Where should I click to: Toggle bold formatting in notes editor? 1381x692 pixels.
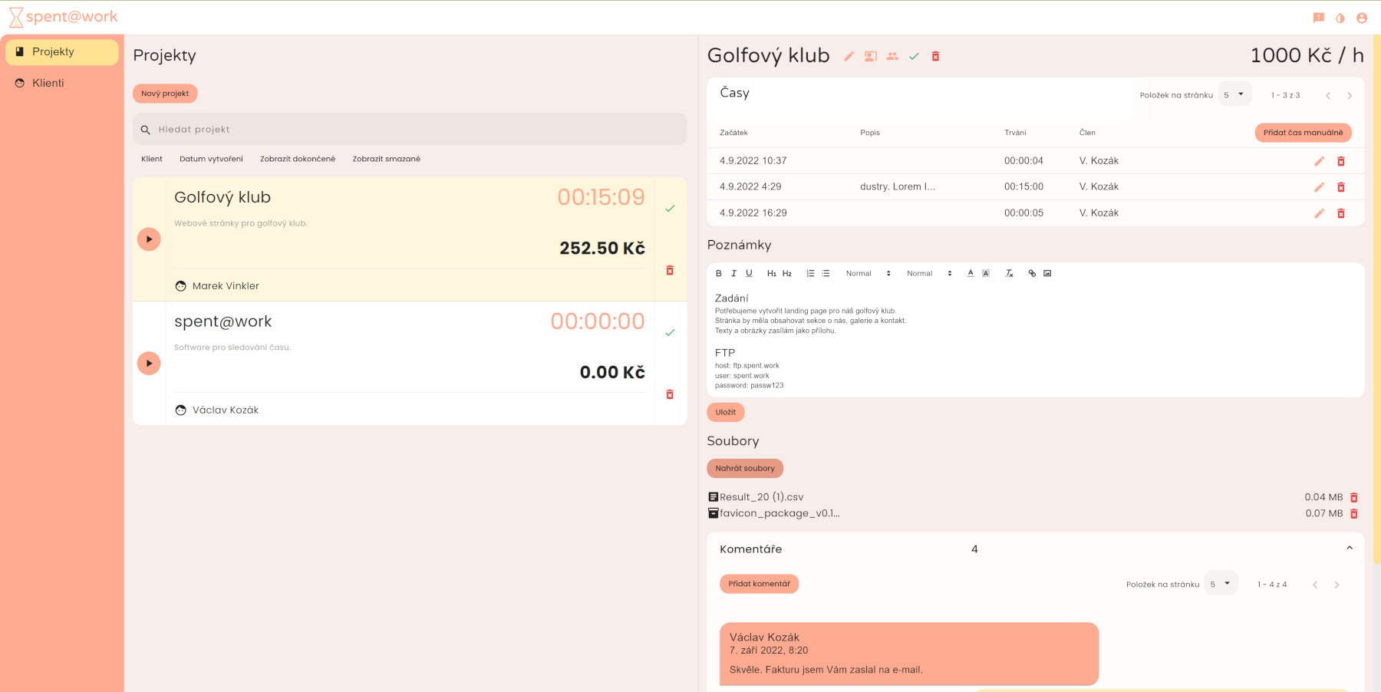[x=719, y=273]
